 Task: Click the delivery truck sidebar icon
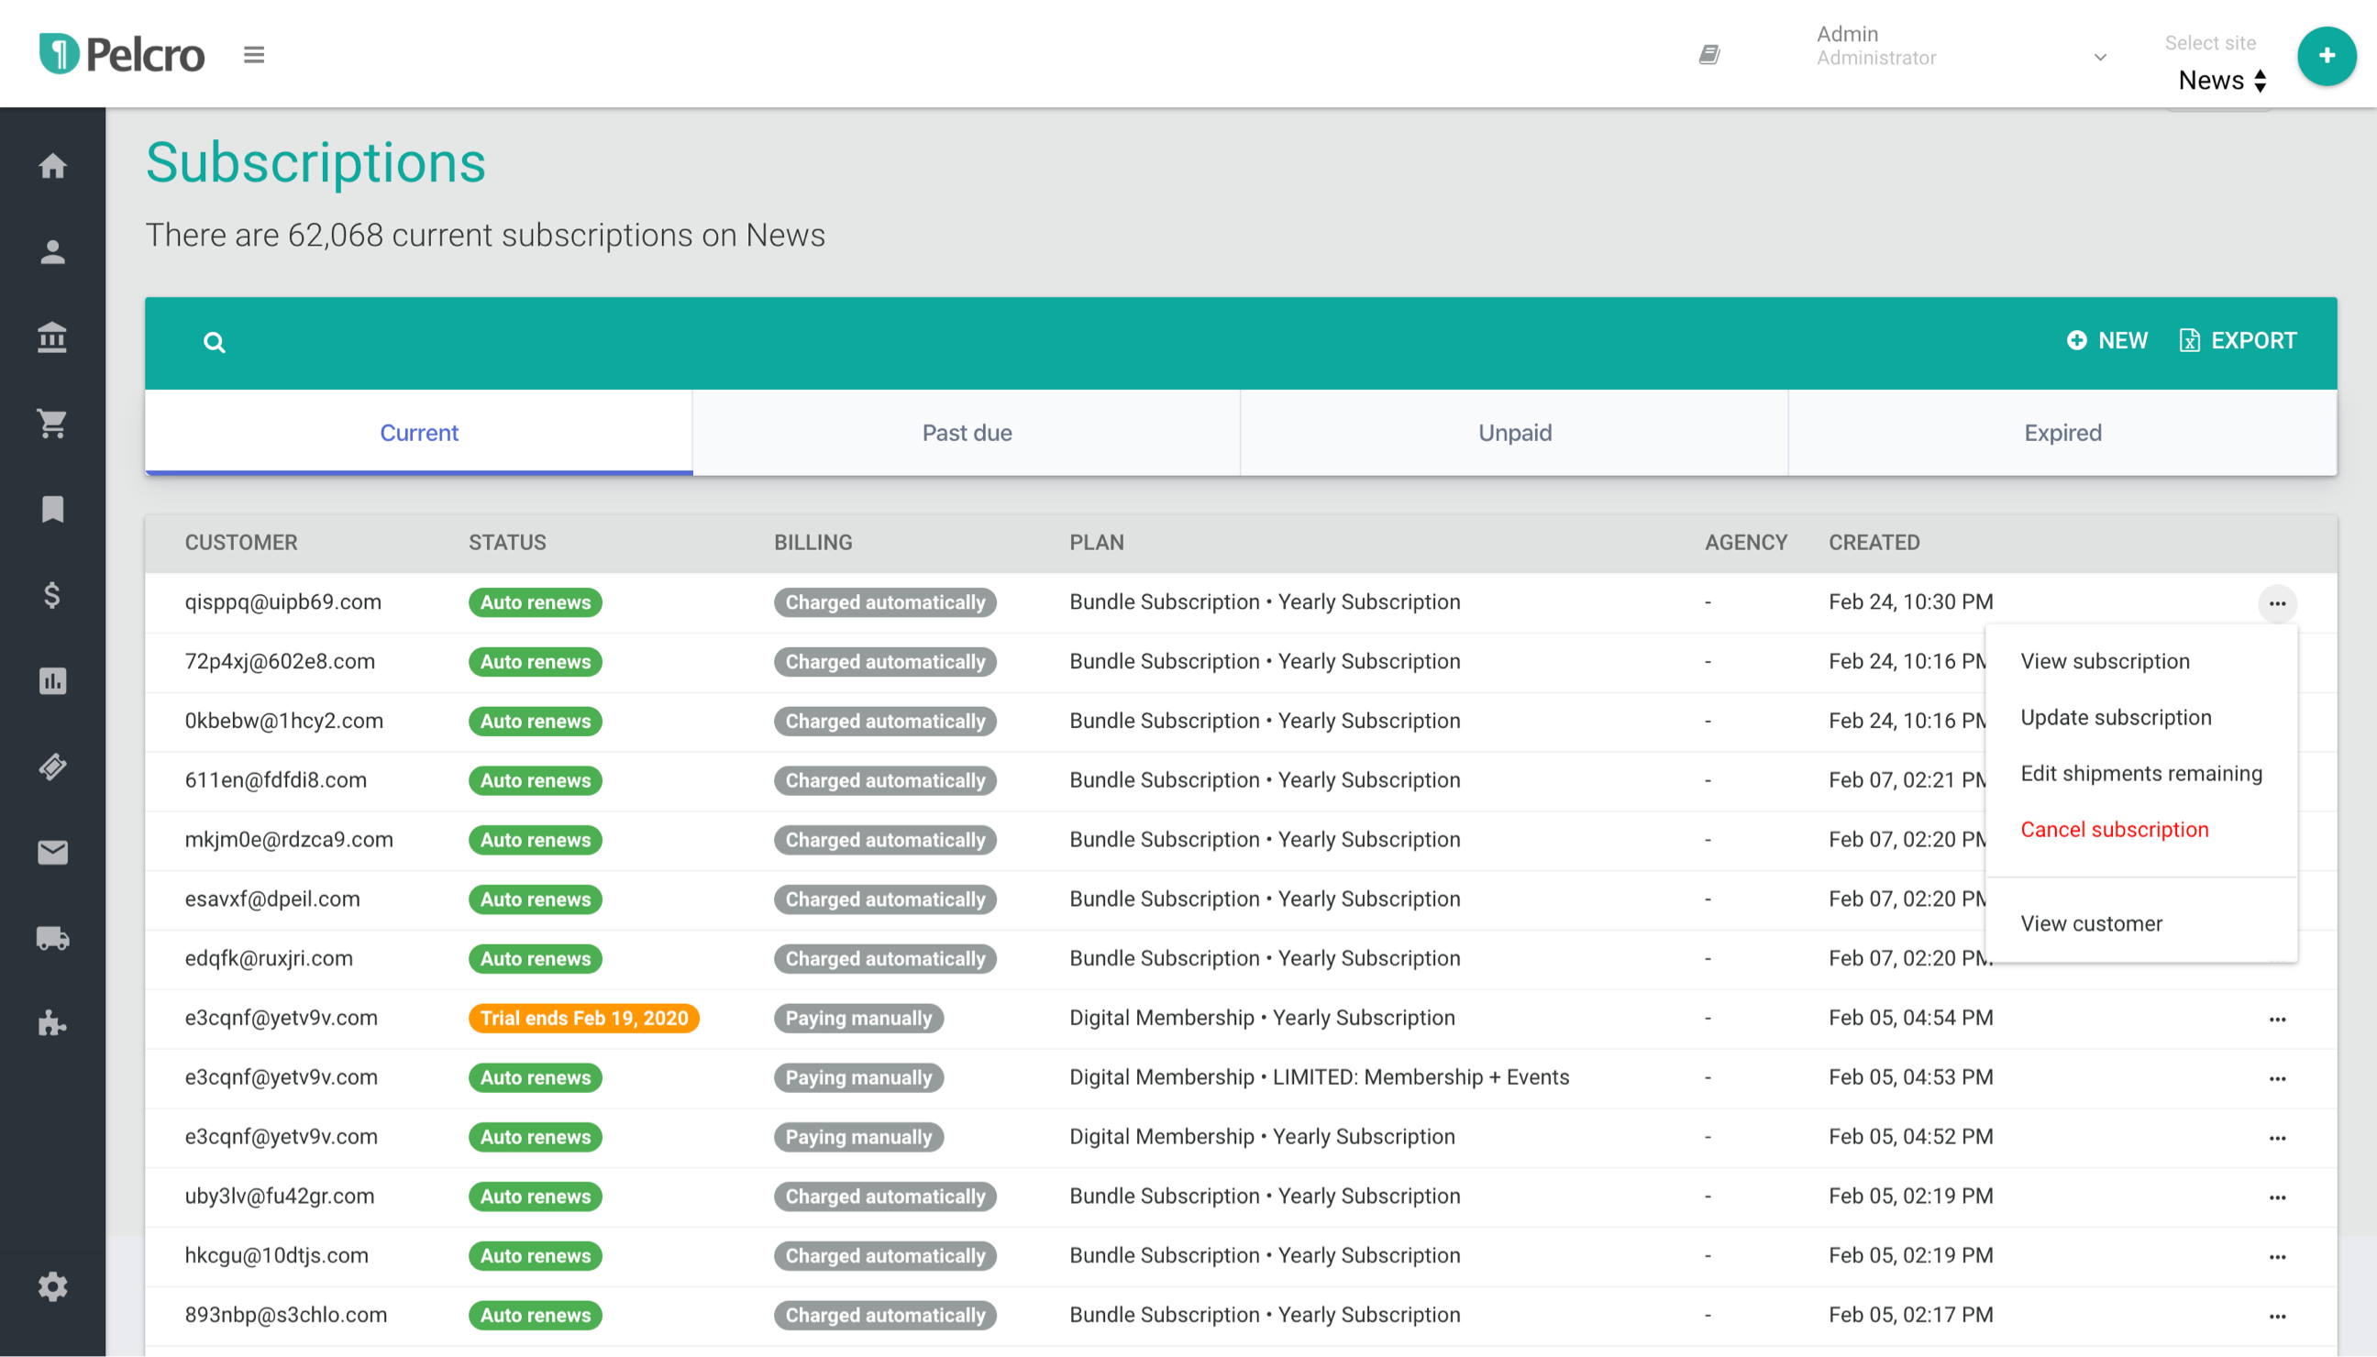tap(52, 938)
